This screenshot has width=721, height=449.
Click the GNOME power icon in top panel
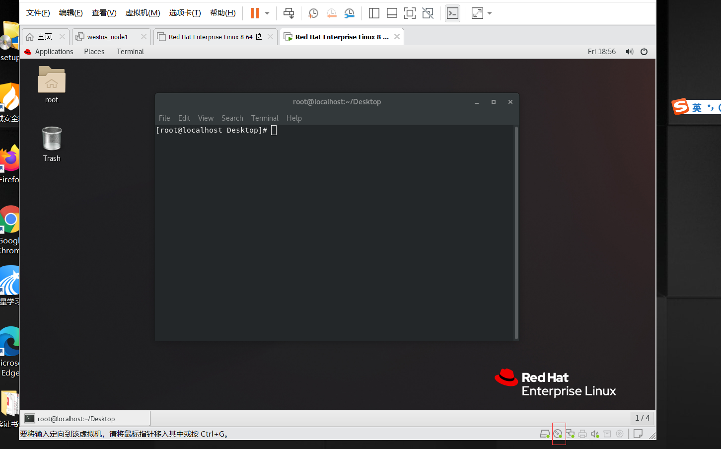644,52
